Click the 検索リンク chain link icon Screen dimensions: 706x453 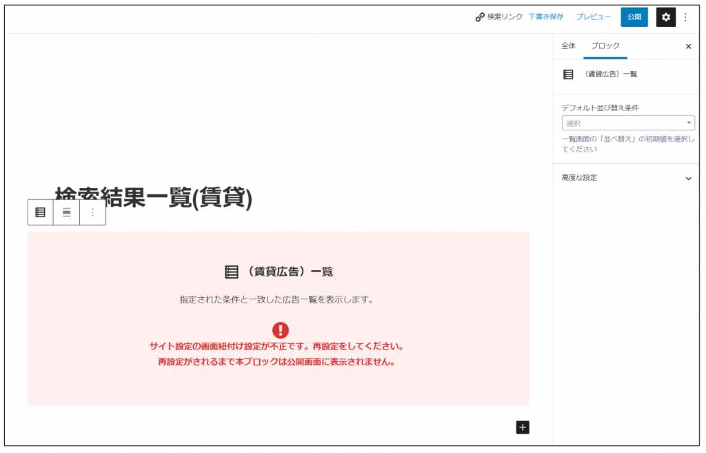click(480, 17)
